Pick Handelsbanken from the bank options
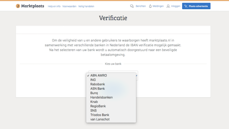Image resolution: width=229 pixels, height=129 pixels. (111, 97)
